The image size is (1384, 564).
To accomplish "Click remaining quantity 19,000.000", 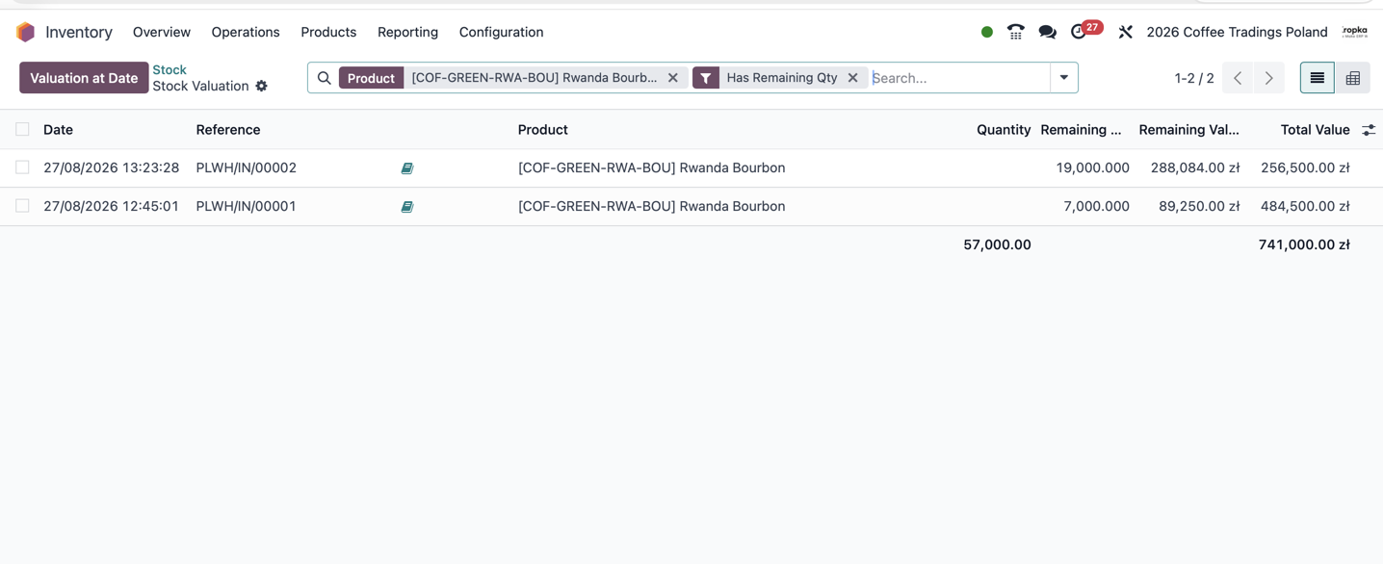I will click(x=1093, y=167).
